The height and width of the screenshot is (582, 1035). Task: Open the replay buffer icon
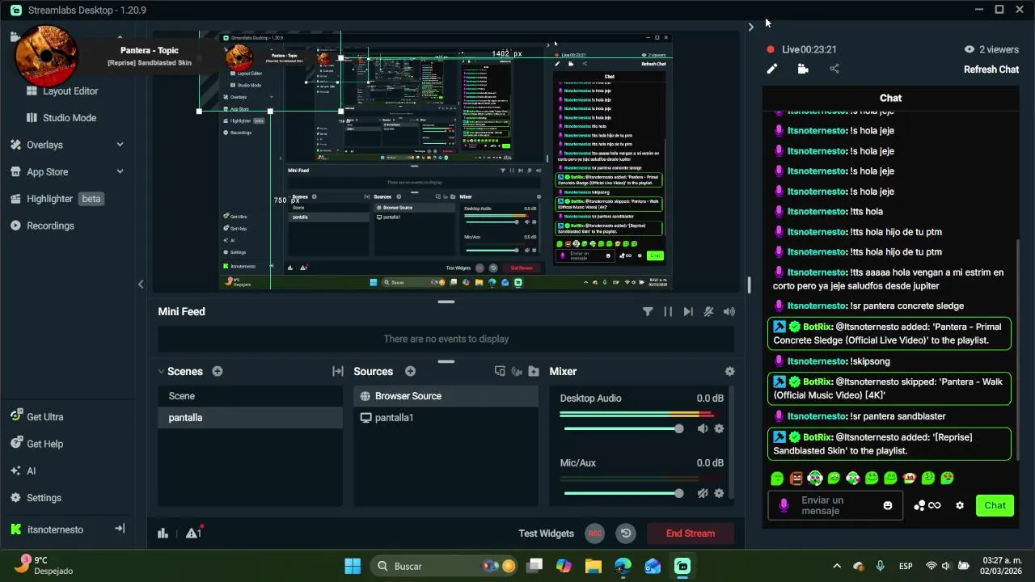(x=626, y=533)
